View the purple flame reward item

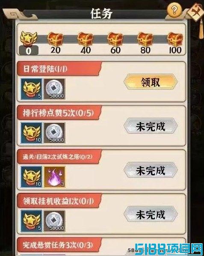tap(54, 177)
